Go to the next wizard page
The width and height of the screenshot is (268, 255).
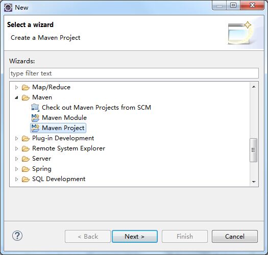[135, 236]
